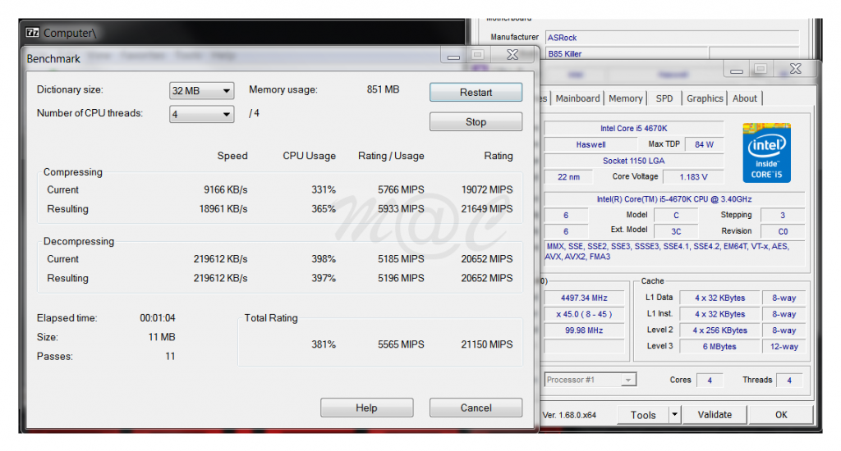Cancel the Benchmark dialog
The width and height of the screenshot is (841, 451).
476,408
